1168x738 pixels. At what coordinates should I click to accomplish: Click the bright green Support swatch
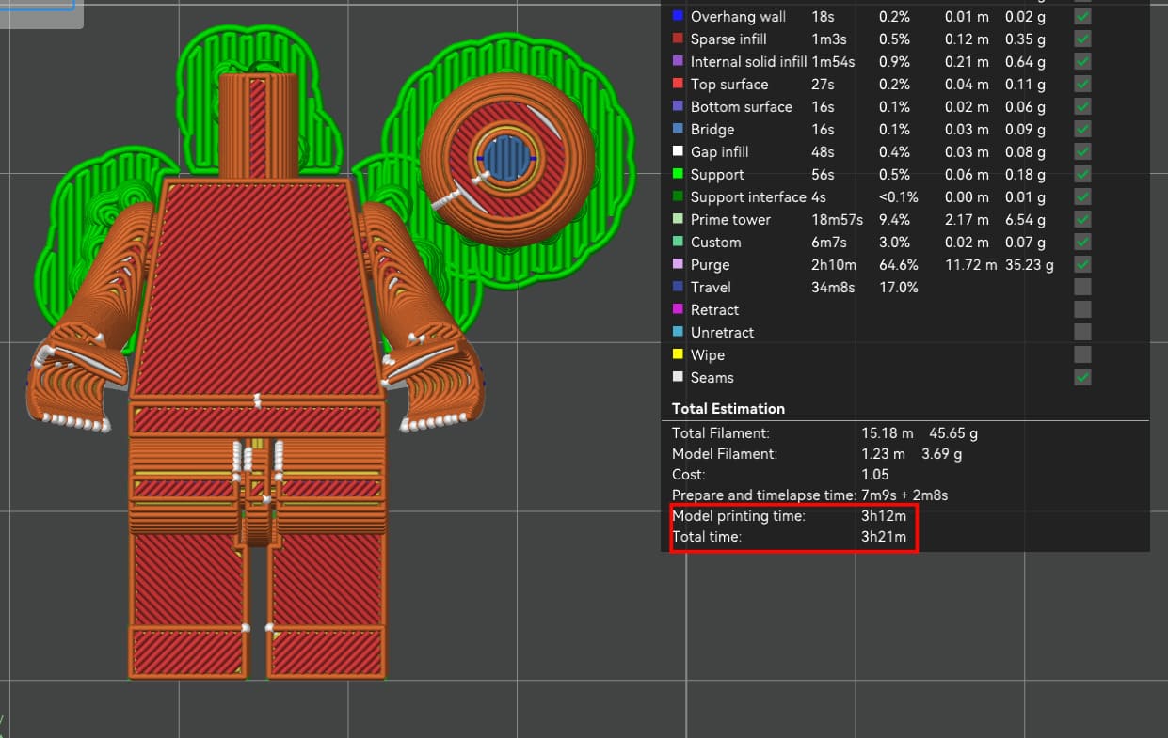(x=678, y=174)
